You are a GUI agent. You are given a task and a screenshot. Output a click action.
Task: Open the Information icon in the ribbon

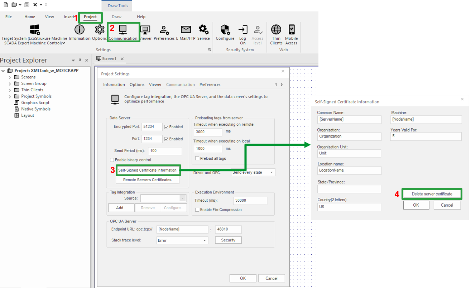(x=79, y=29)
